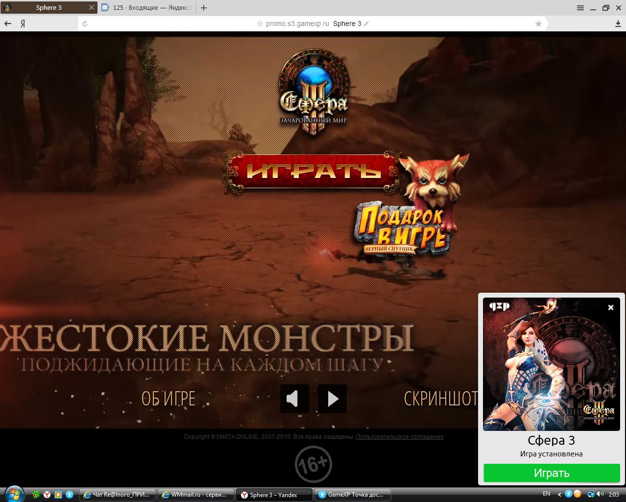The height and width of the screenshot is (502, 626).
Task: Click blue GameXP tray icon
Action: coord(569,494)
